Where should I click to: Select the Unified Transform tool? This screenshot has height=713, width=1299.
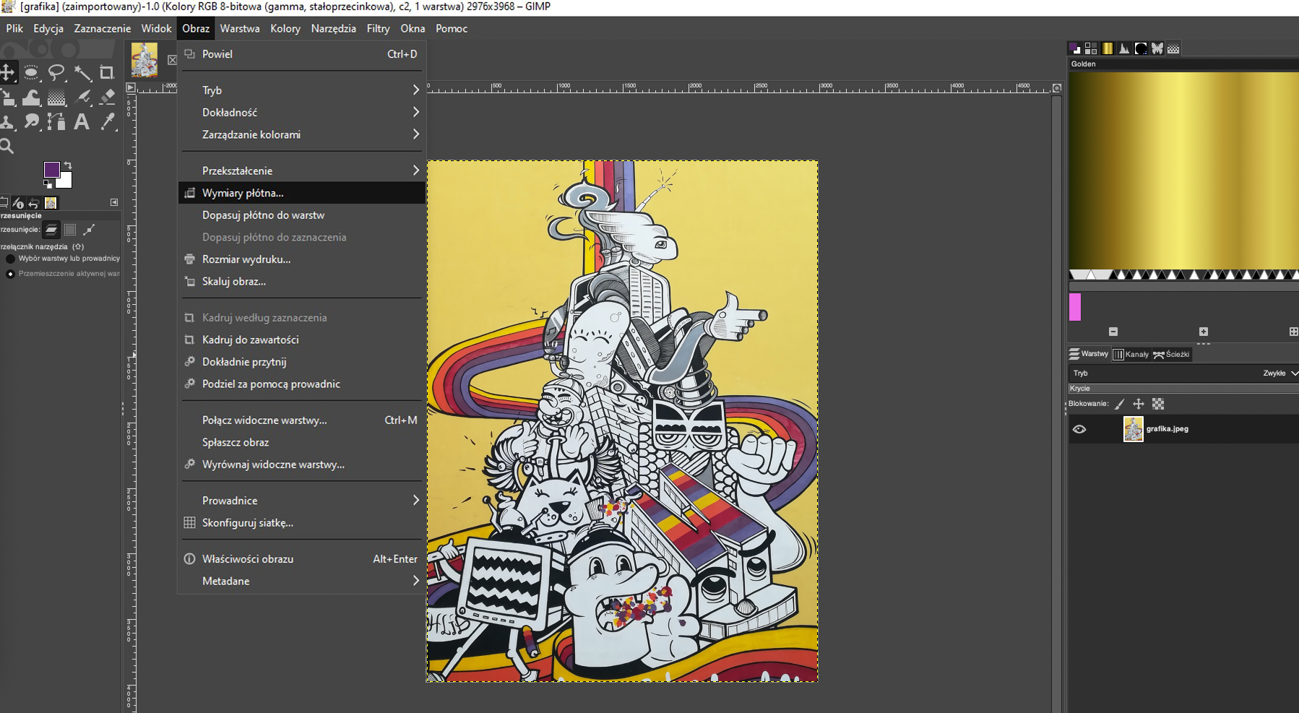pos(7,97)
